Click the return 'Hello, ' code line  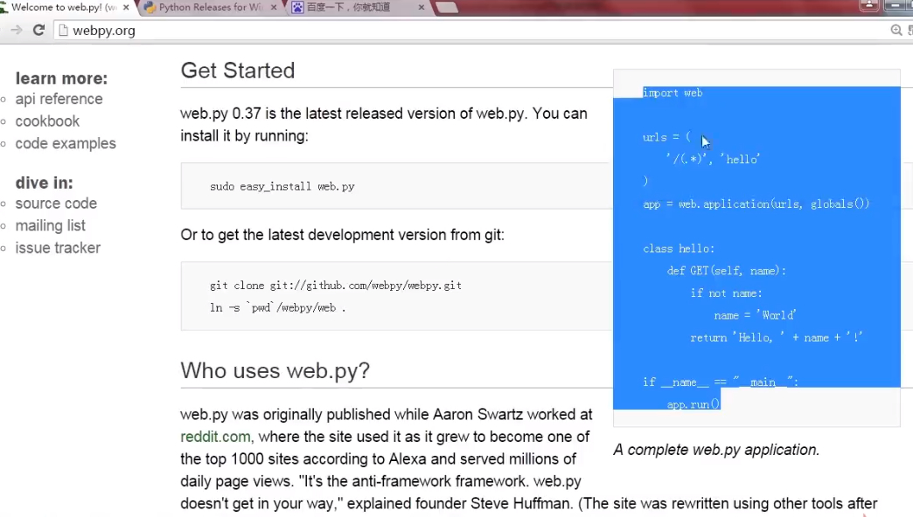coord(777,337)
